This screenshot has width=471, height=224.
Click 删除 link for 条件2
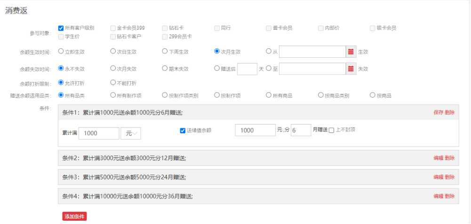click(450, 158)
